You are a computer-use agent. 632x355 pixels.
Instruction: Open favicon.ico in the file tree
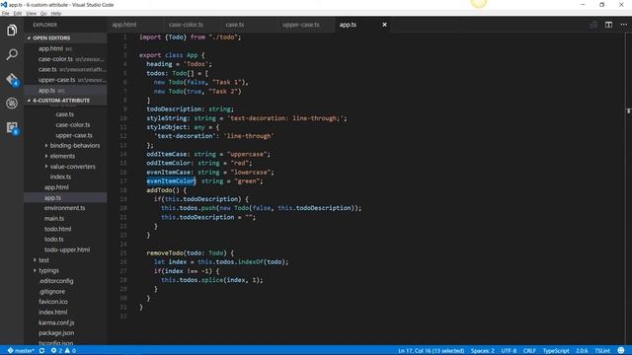click(x=52, y=302)
